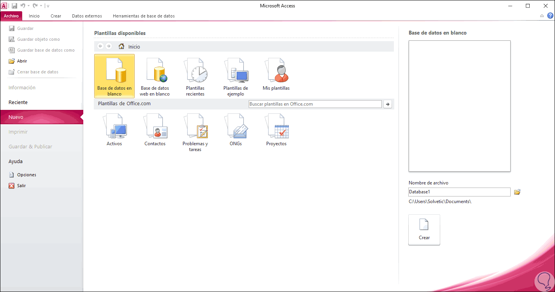Open the Archivo tab

pyautogui.click(x=11, y=16)
